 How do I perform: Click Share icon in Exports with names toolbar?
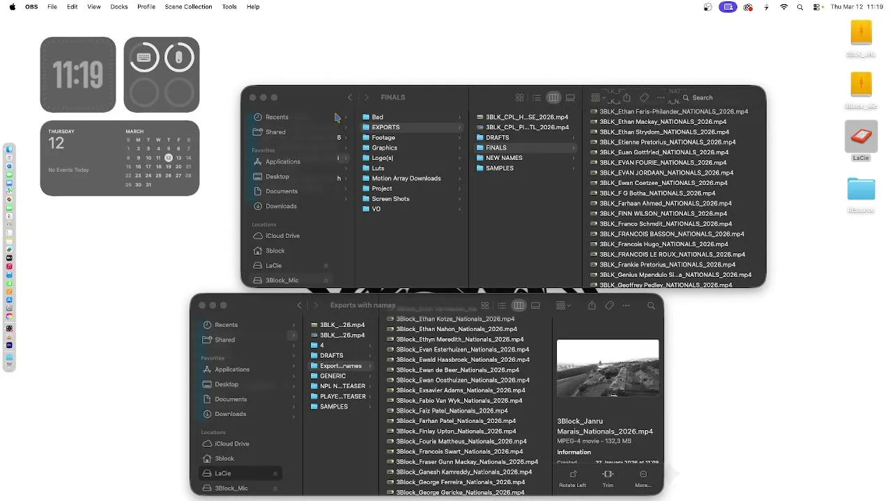pyautogui.click(x=592, y=305)
